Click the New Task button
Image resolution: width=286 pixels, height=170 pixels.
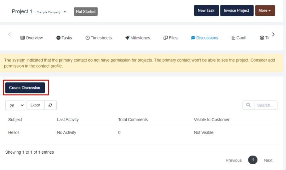pyautogui.click(x=206, y=10)
